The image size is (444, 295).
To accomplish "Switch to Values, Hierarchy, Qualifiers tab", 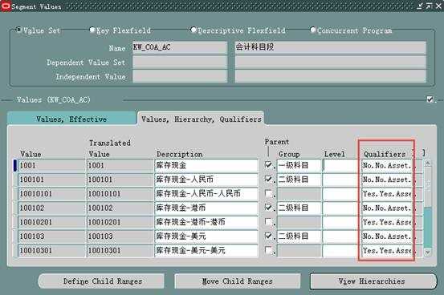I will tap(201, 119).
